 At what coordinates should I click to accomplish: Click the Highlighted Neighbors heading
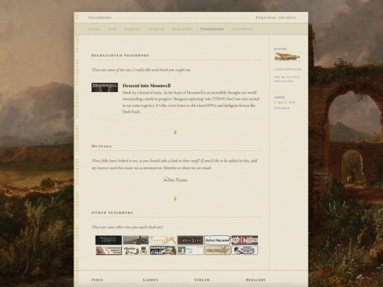click(120, 55)
